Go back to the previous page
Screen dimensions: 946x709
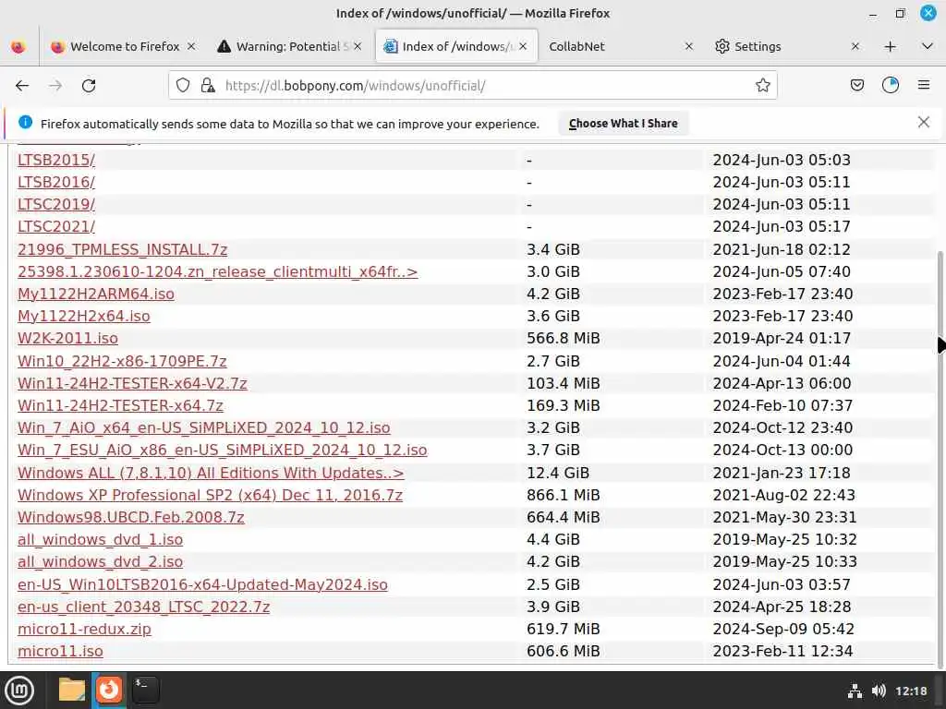22,86
